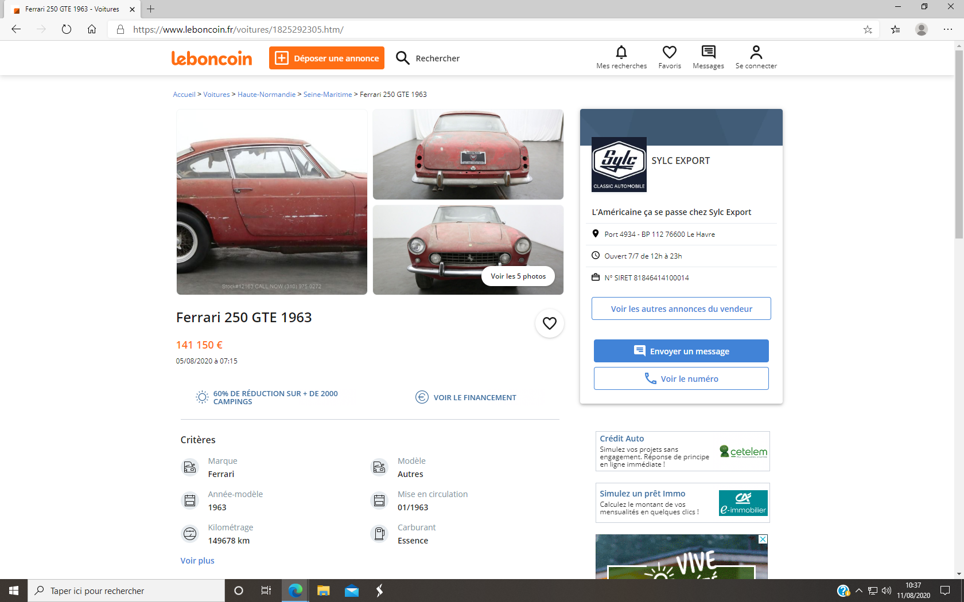Click volume speaker tray icon
964x602 pixels.
click(887, 591)
